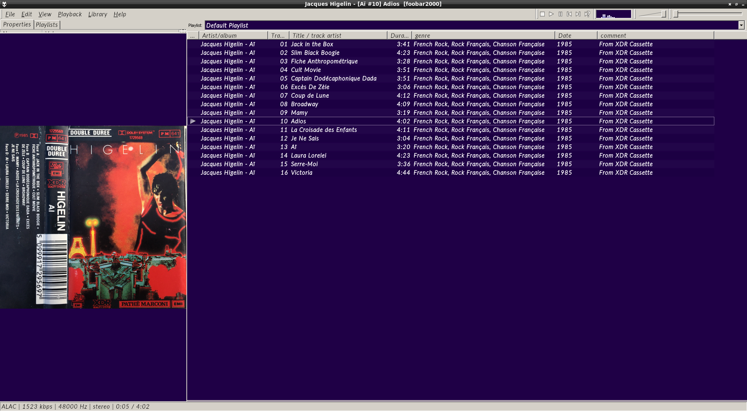
Task: Sort by genre column header
Action: point(483,35)
